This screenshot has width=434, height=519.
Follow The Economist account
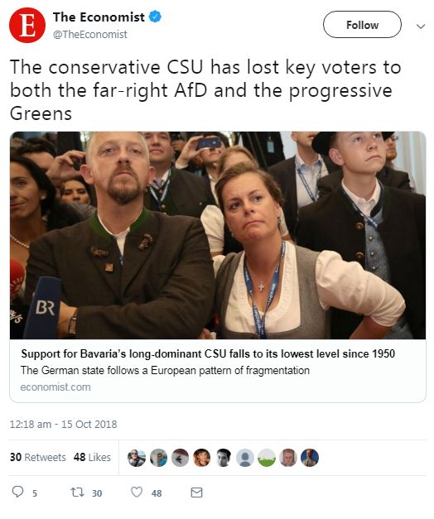pos(362,25)
